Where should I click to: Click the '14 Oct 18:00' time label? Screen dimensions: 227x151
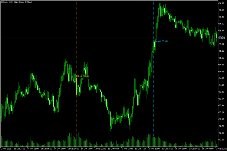tap(87, 149)
